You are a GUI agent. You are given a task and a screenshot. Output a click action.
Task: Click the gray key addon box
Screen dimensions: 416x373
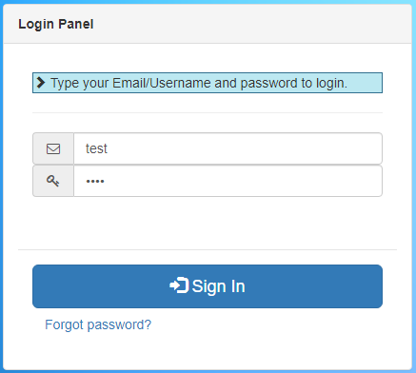(x=53, y=181)
